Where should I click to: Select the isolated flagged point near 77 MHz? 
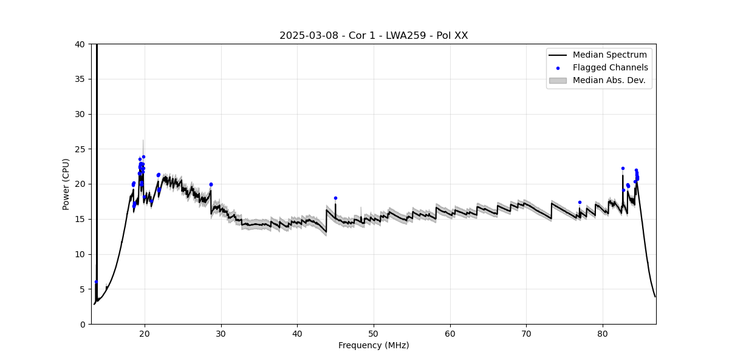coord(580,203)
